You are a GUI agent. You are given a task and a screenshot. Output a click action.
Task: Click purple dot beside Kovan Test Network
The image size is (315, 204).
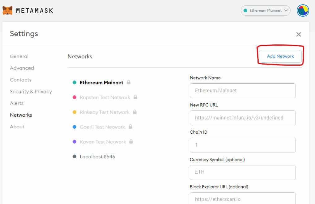74,142
